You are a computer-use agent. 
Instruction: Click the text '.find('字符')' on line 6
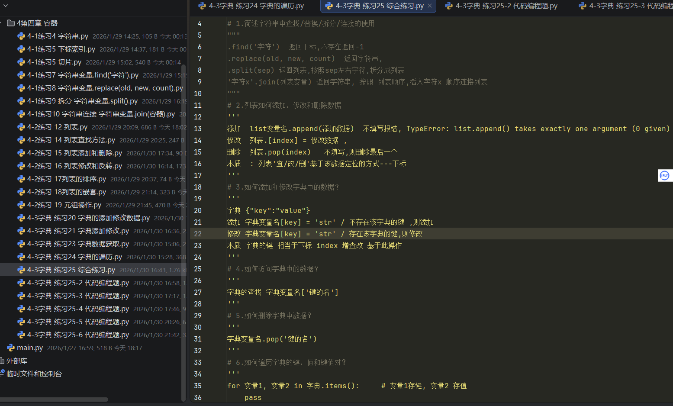[253, 47]
